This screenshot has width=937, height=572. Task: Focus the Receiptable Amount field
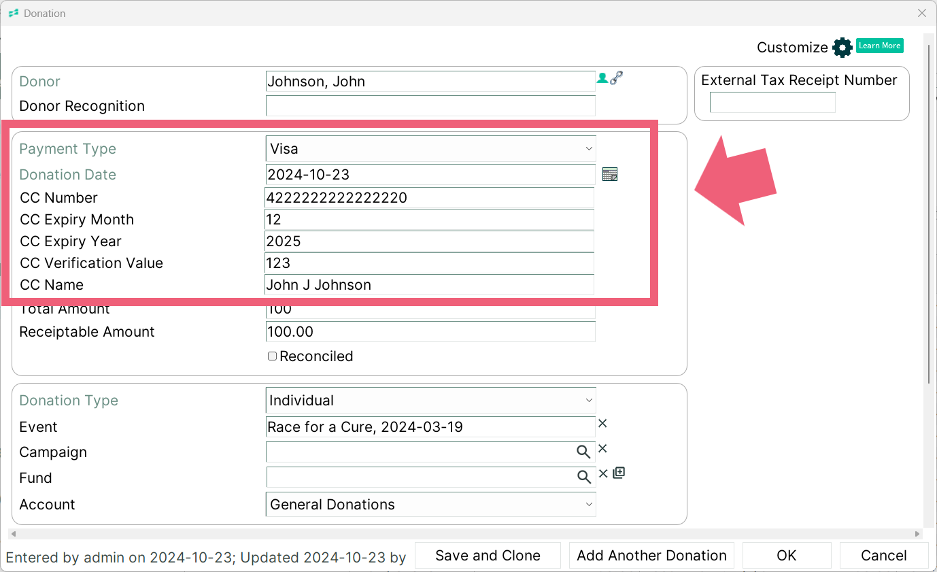[430, 331]
